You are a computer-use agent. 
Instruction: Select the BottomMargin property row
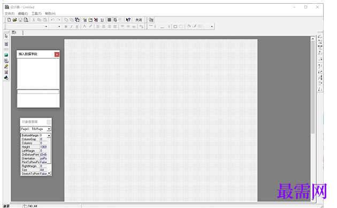pyautogui.click(x=34, y=135)
